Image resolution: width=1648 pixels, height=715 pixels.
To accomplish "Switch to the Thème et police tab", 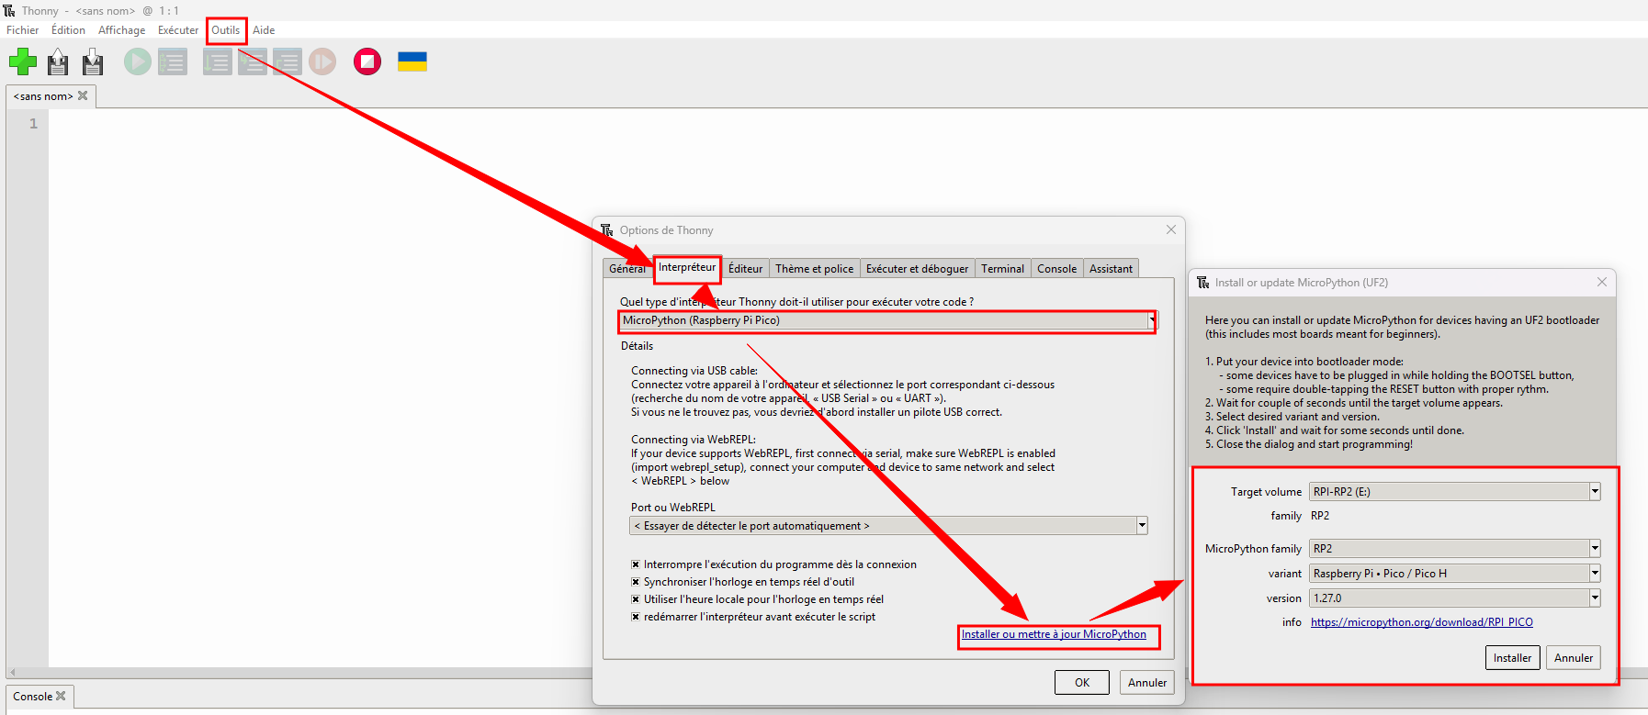I will (814, 269).
